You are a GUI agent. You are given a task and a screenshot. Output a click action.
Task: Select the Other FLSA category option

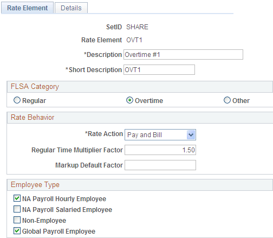[x=227, y=100]
